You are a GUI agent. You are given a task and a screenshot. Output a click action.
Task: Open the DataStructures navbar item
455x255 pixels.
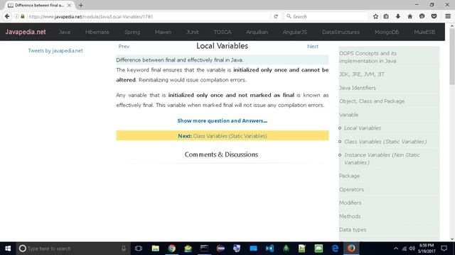click(341, 32)
